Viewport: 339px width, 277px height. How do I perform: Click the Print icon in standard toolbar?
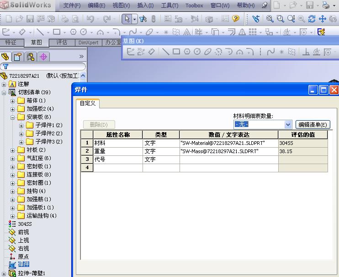(65, 19)
